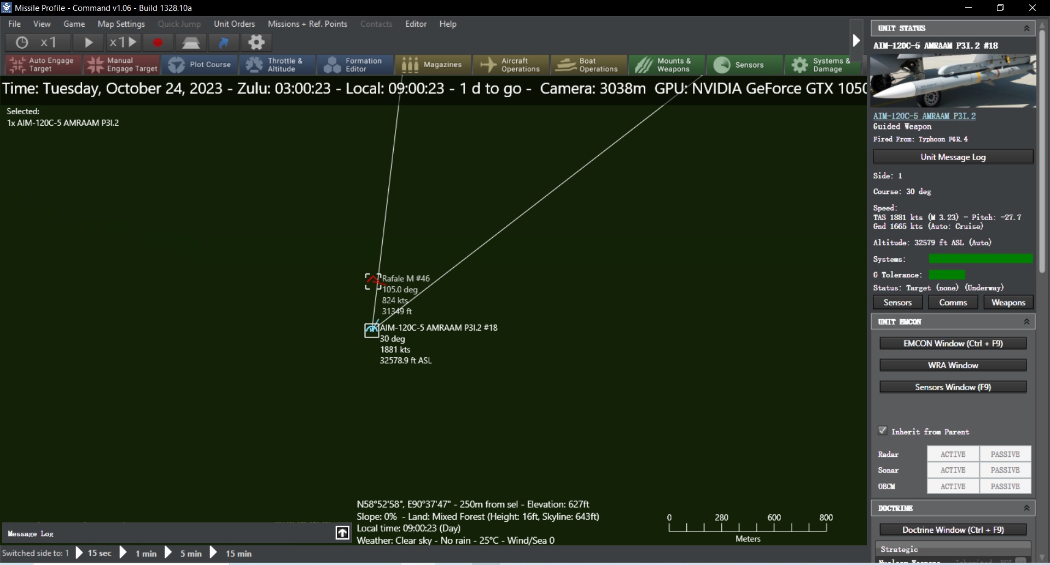Open the Sensors toolbar button
This screenshot has height=565, width=1050.
(745, 64)
